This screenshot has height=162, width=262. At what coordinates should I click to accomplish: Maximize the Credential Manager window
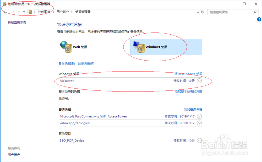(244, 4)
